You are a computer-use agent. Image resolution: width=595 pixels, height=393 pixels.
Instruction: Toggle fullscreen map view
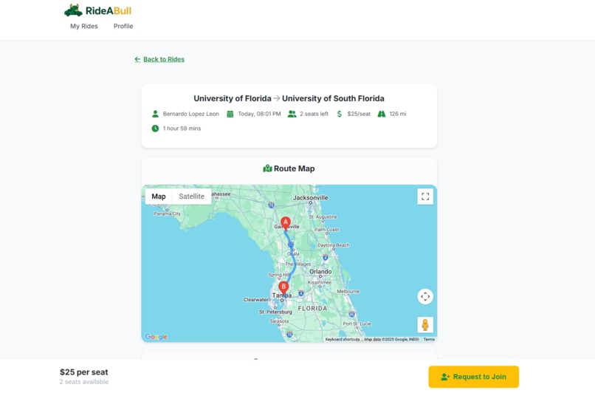click(x=425, y=196)
